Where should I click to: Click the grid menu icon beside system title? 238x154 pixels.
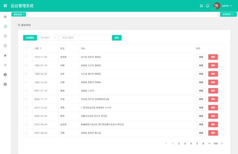click(5, 6)
